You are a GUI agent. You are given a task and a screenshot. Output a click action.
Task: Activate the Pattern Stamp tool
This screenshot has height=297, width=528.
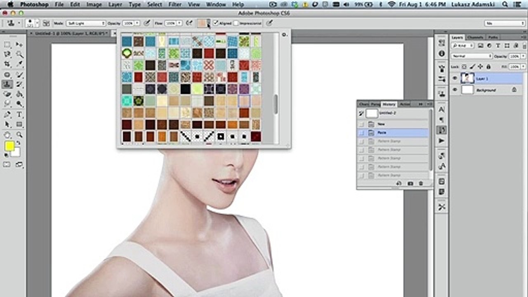(x=7, y=84)
